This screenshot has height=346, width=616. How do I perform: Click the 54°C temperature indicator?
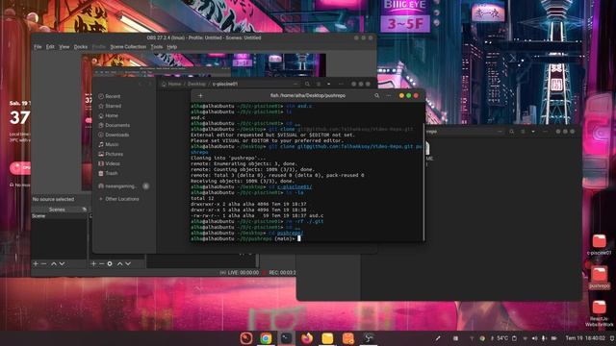[502, 338]
